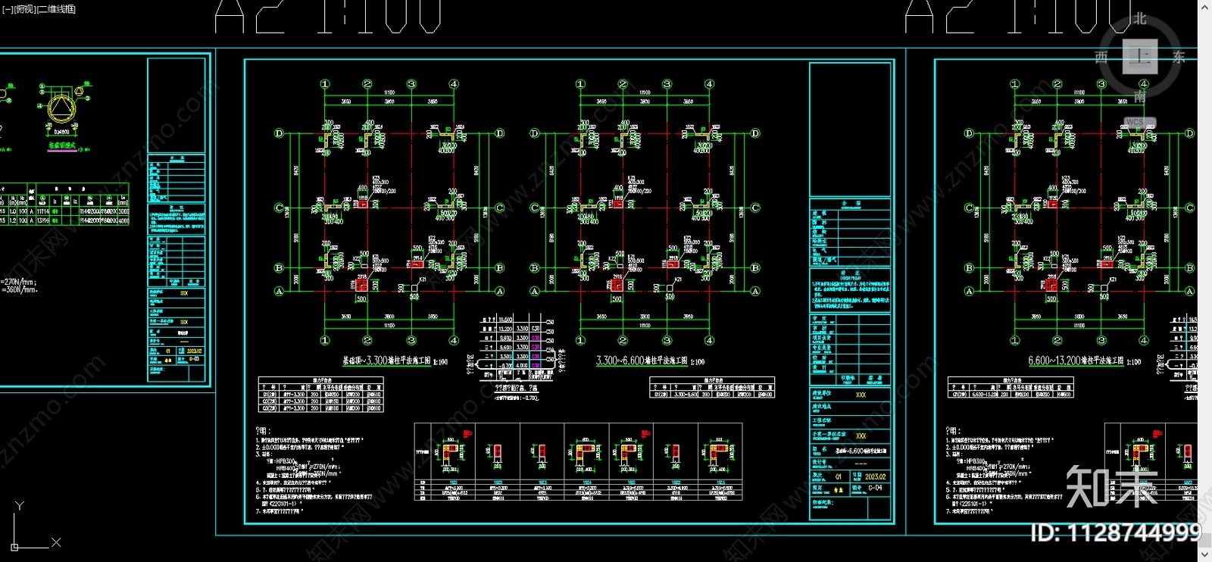Open the [-] viewport controls menu

(x=6, y=9)
